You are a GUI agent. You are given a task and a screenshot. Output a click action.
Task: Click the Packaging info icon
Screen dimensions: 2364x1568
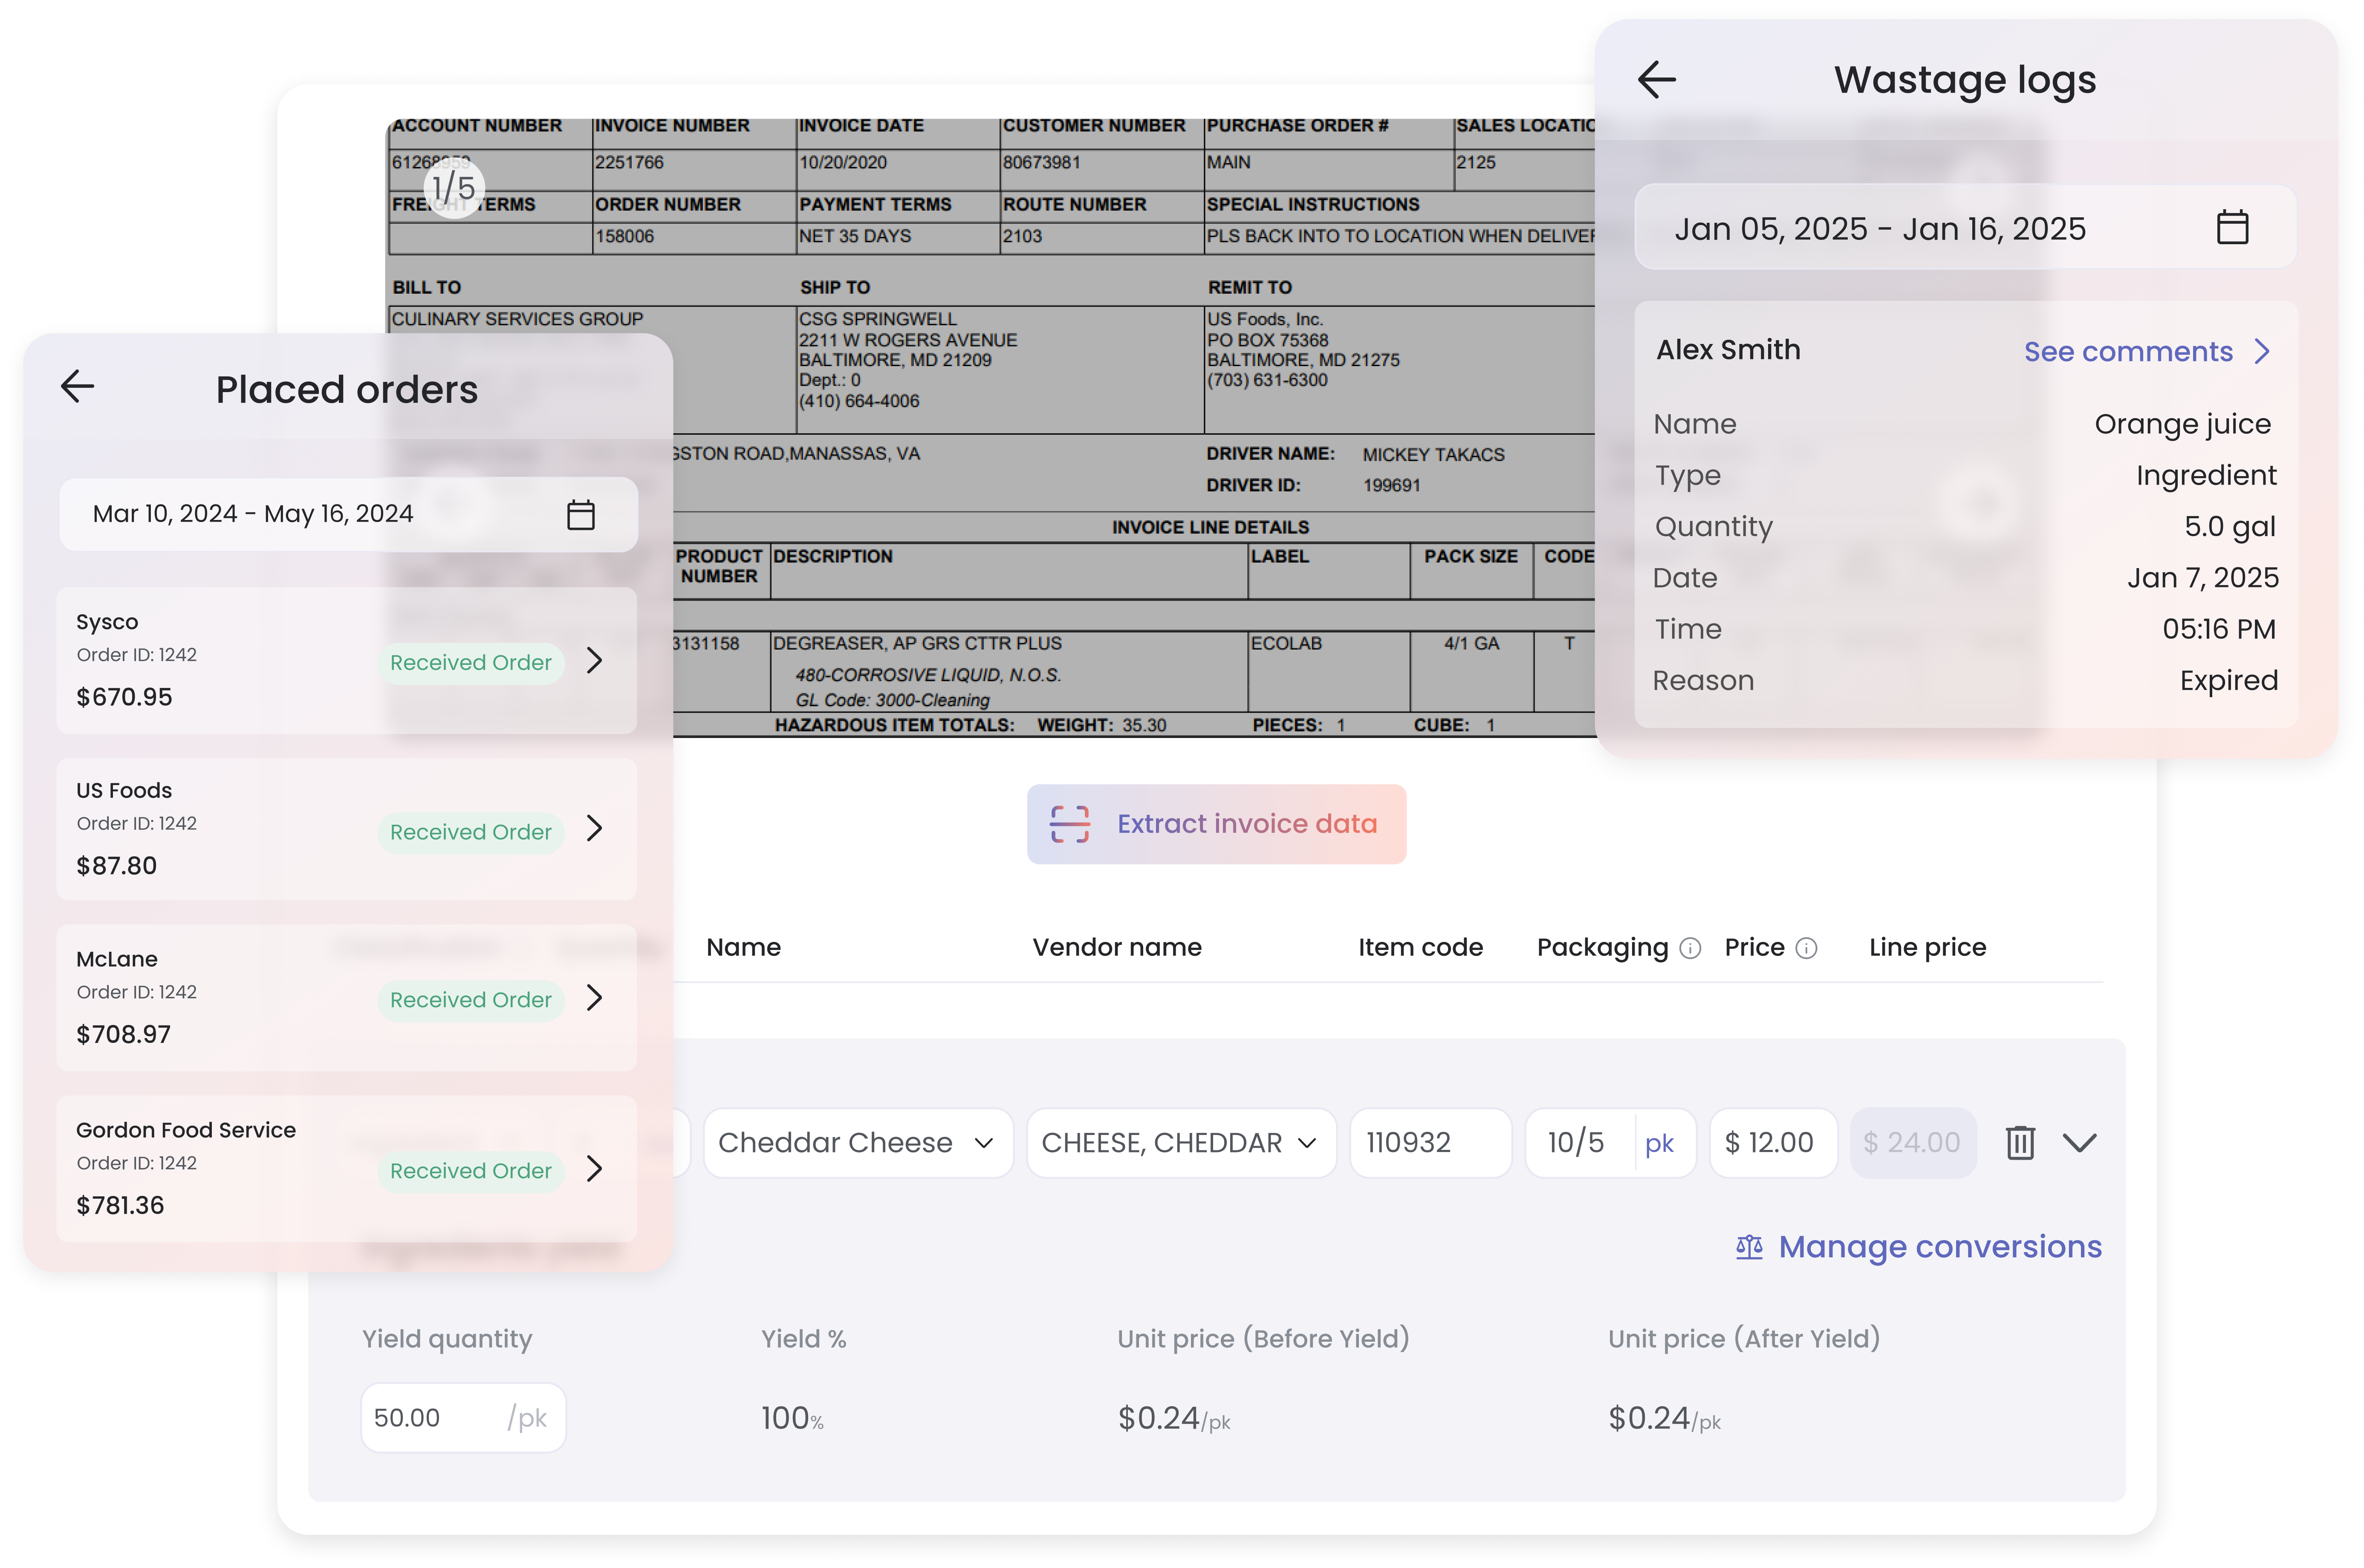(1690, 948)
